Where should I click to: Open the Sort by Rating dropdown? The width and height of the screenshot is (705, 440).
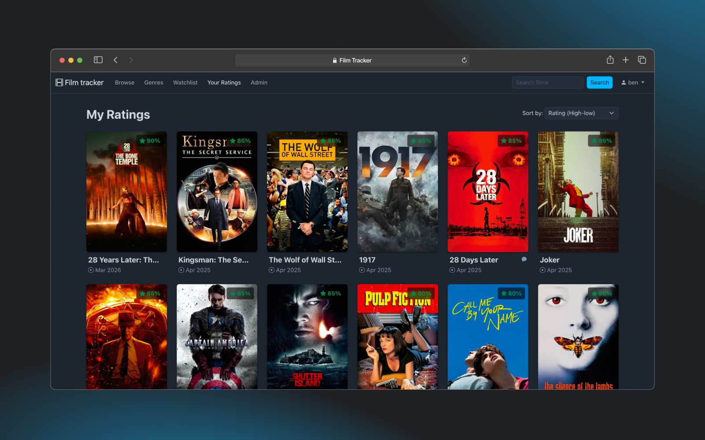point(581,113)
